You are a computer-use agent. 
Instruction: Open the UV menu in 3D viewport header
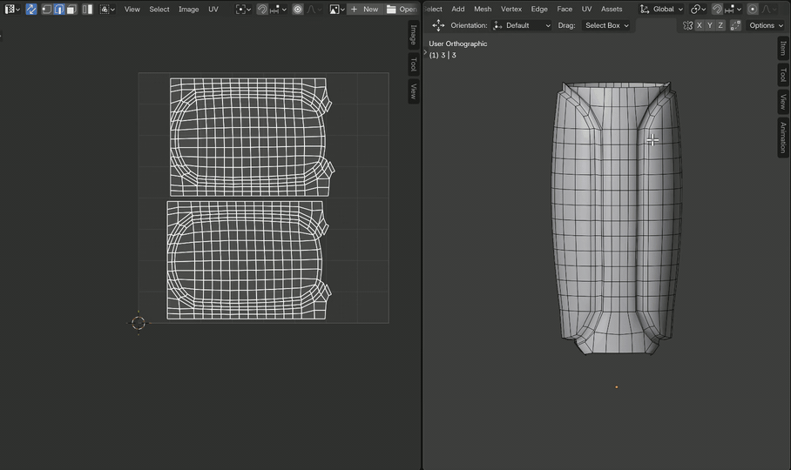(x=586, y=9)
